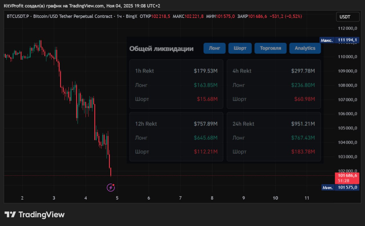Click the 1h short liquidation value $15.68M

tap(207, 99)
